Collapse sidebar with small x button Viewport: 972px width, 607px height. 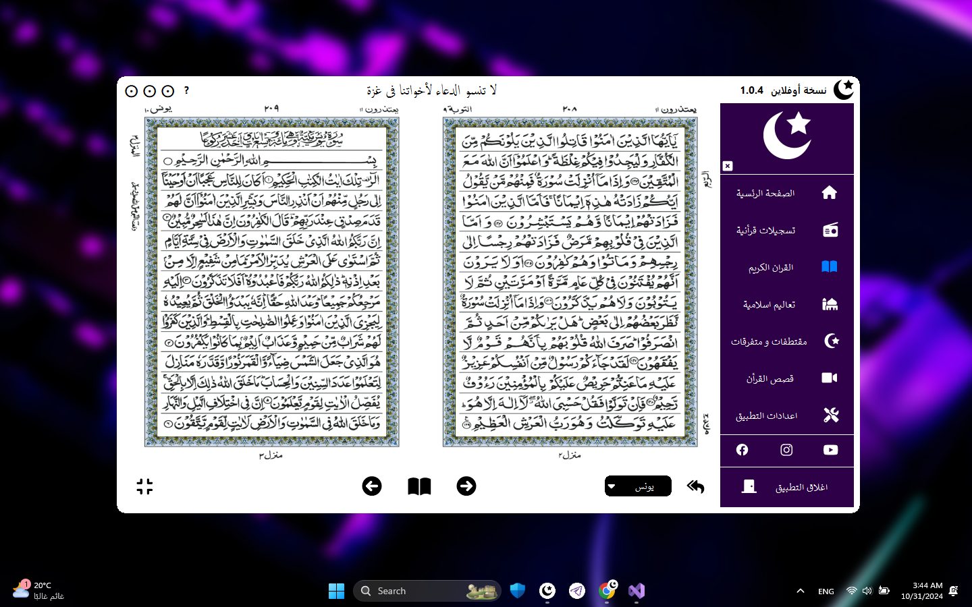pyautogui.click(x=728, y=166)
